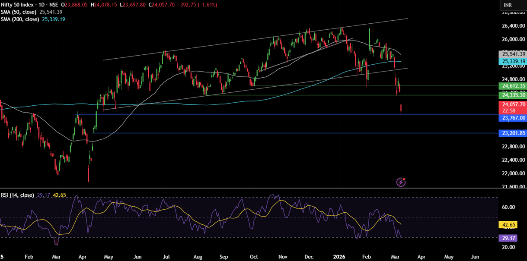The image size is (527, 261).
Task: Click the 2026 marker on time axis
Action: click(x=339, y=257)
